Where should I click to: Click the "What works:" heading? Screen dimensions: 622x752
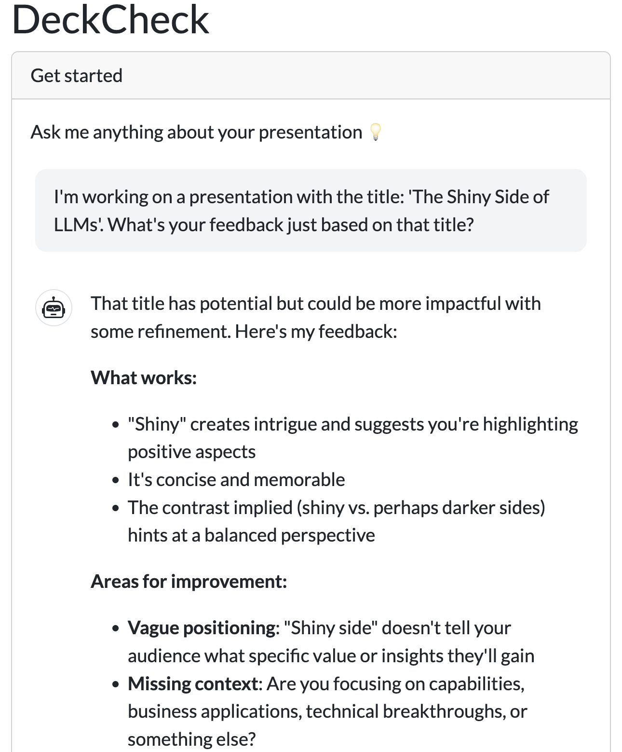(144, 378)
